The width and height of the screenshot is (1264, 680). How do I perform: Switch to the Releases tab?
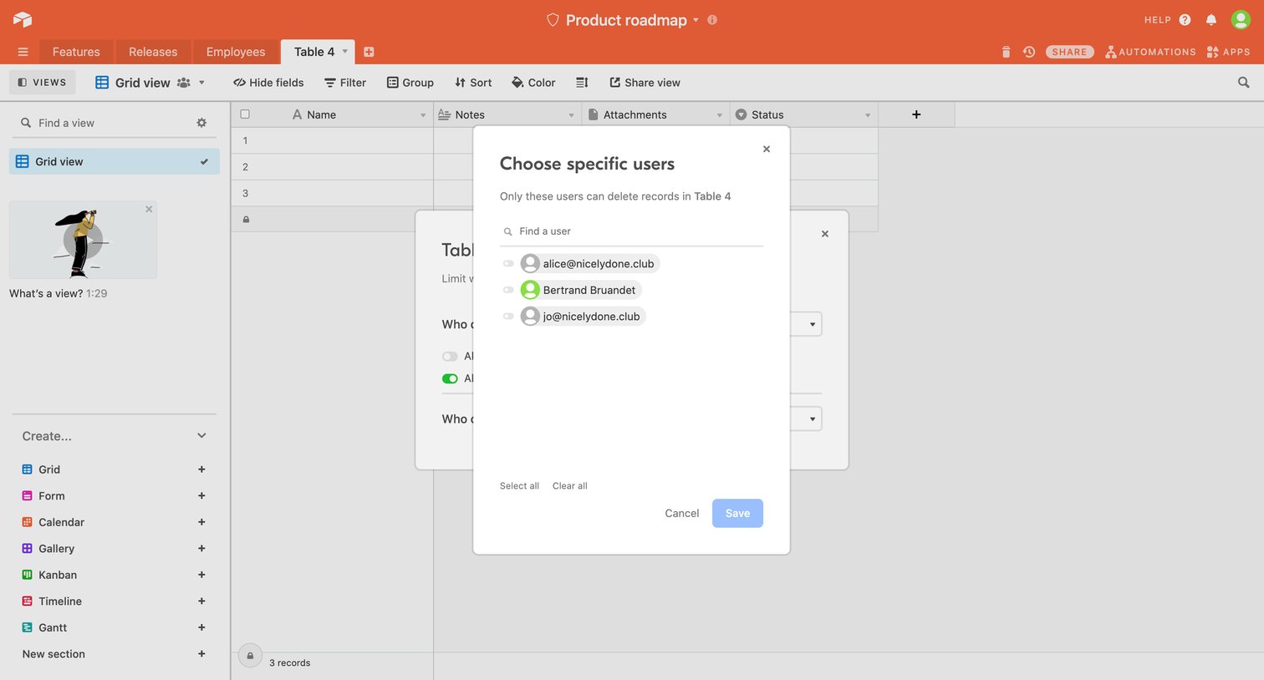(x=153, y=52)
